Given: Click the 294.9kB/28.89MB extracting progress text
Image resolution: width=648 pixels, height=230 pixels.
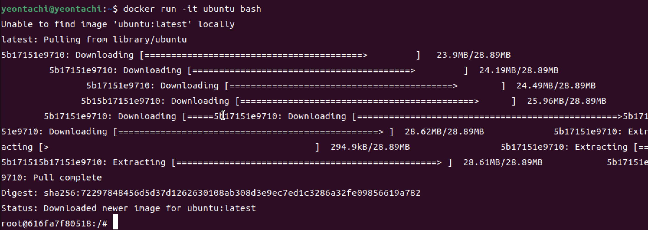Looking at the screenshot, I should coord(370,147).
